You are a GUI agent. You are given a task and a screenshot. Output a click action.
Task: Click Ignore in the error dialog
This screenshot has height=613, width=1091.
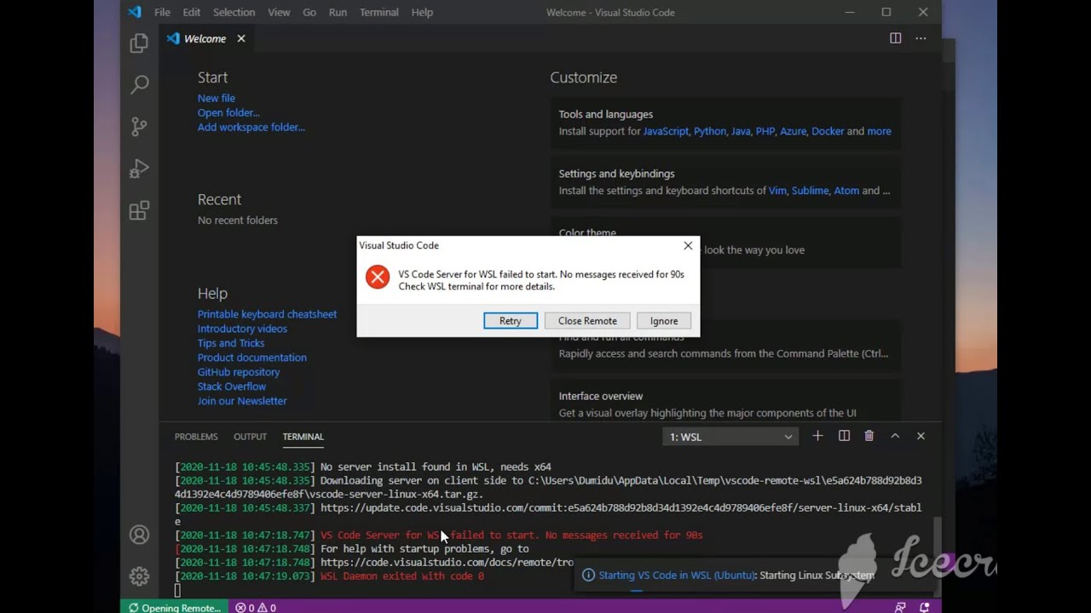pyautogui.click(x=664, y=321)
